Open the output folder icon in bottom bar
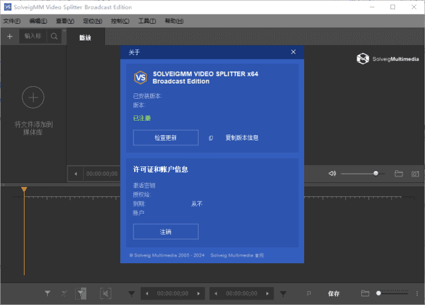Viewport: 425px width, 305px height. pyautogui.click(x=365, y=293)
